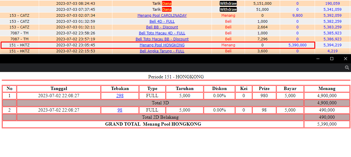The height and width of the screenshot is (157, 351).
Task: Click the Kei column header
Action: point(243,89)
